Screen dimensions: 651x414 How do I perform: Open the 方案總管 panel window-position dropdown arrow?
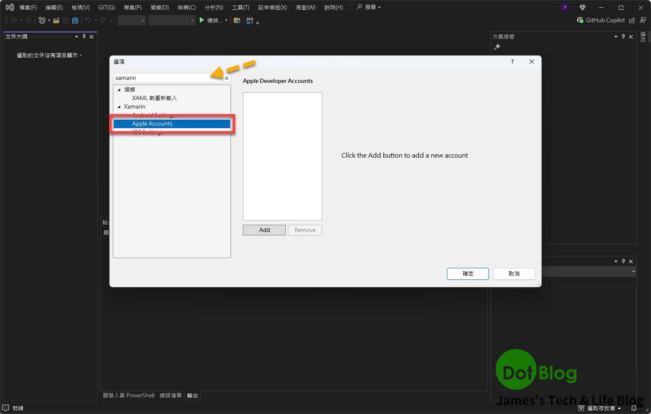615,37
